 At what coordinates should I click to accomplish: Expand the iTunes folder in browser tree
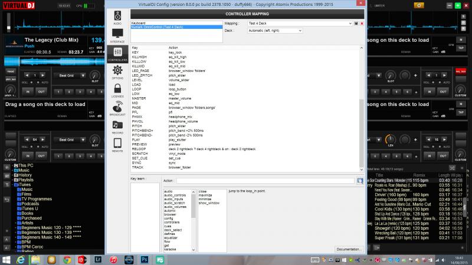pyautogui.click(x=13, y=185)
